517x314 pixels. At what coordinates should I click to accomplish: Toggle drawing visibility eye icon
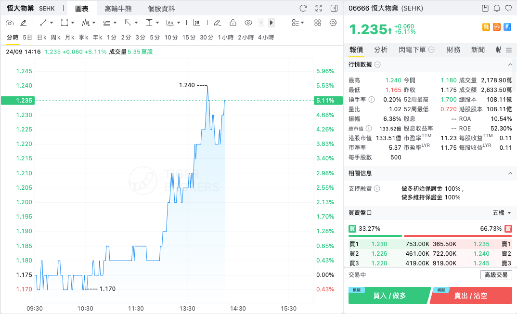[248, 23]
